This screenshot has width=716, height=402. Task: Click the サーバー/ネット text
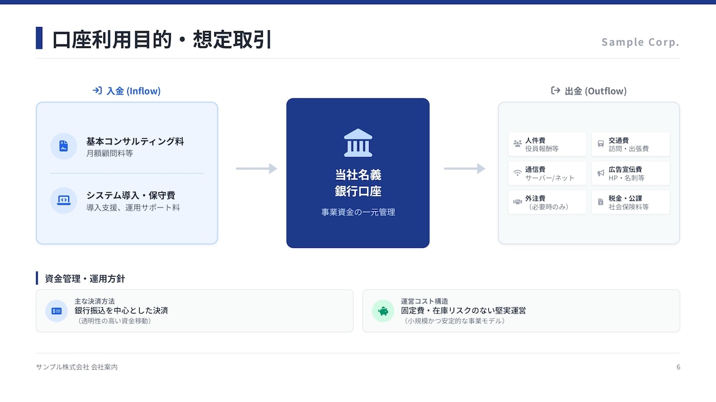click(550, 178)
